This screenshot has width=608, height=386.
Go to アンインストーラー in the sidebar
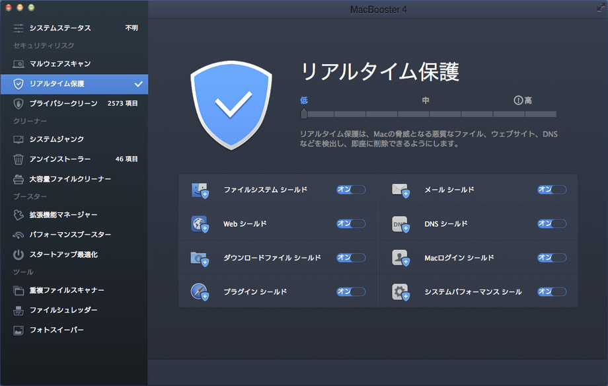click(x=74, y=159)
